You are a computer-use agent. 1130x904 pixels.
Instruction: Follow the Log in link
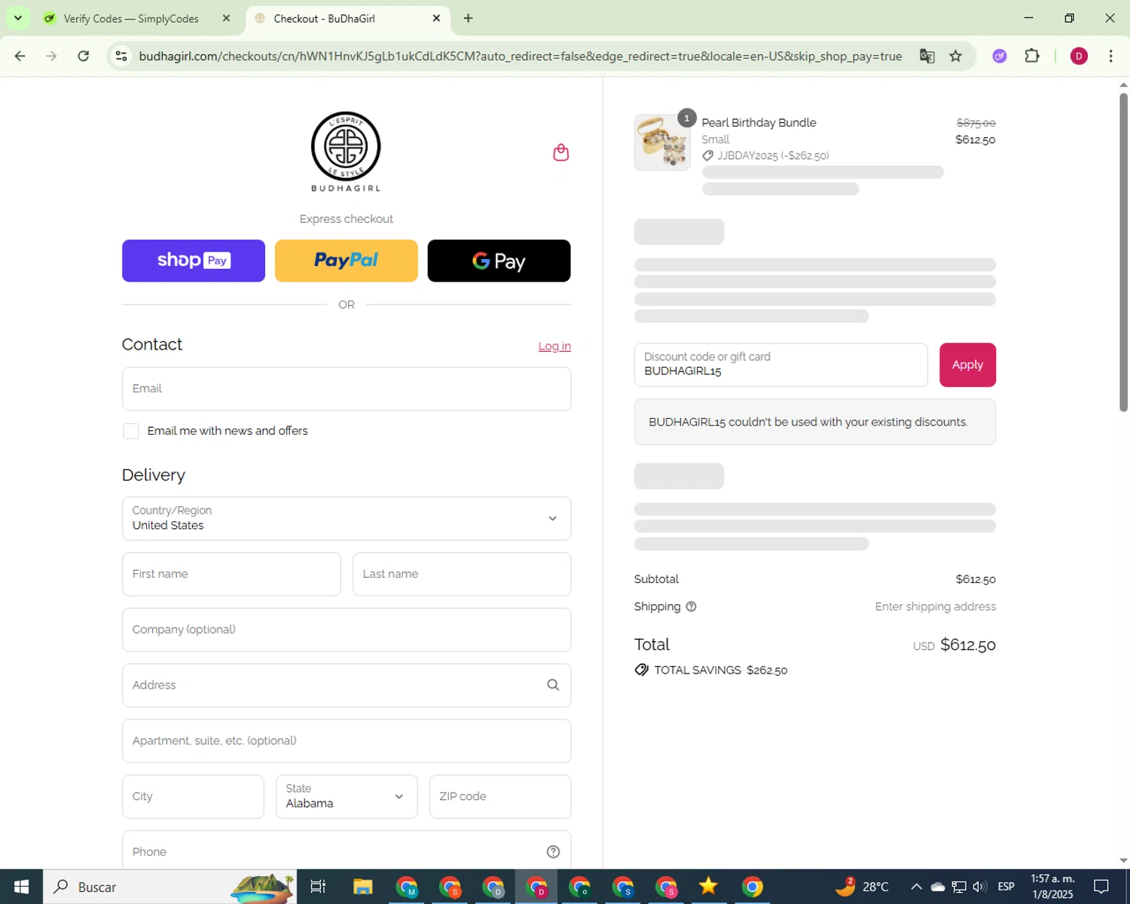tap(554, 346)
